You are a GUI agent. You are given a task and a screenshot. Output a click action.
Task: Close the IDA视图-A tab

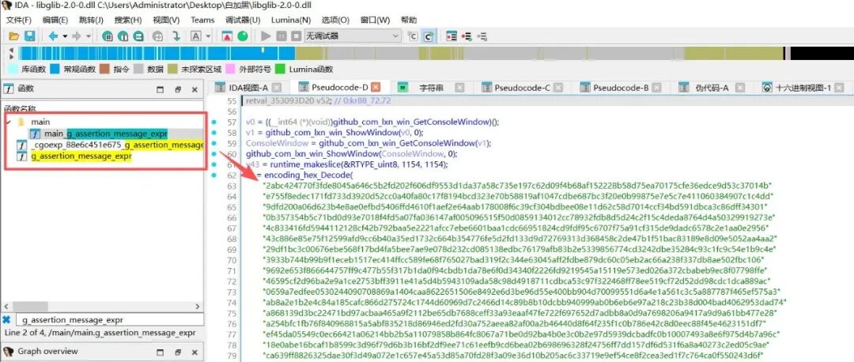277,88
